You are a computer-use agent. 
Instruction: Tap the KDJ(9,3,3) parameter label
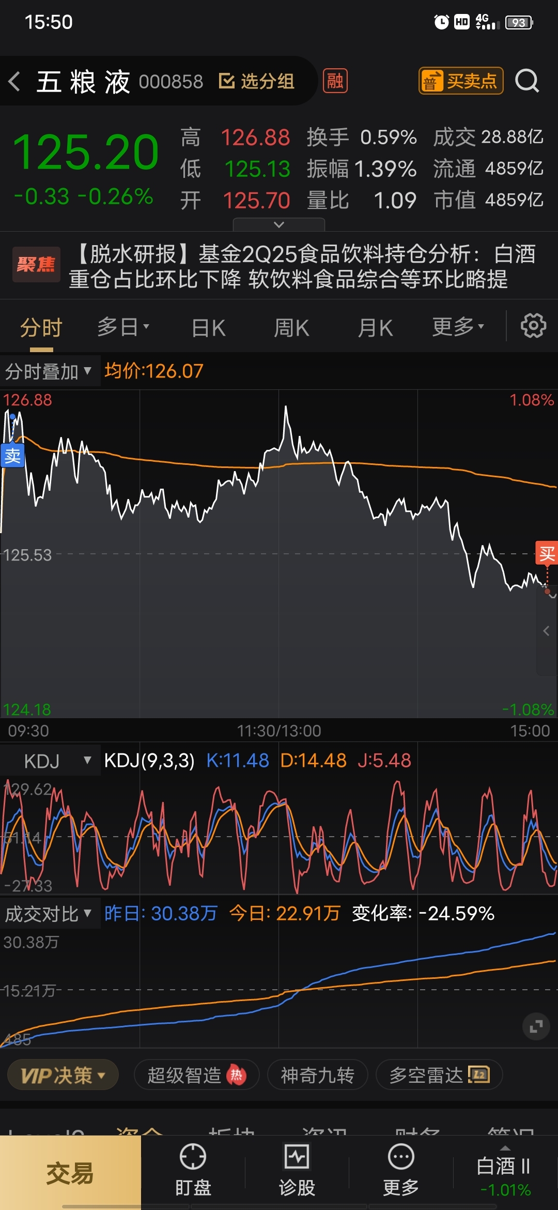click(x=149, y=761)
